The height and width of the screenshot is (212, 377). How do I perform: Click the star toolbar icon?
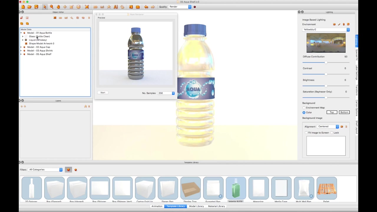[x=109, y=7]
